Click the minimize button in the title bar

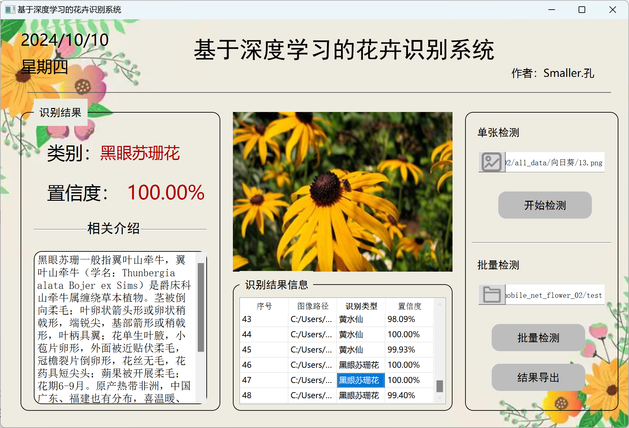pos(551,10)
